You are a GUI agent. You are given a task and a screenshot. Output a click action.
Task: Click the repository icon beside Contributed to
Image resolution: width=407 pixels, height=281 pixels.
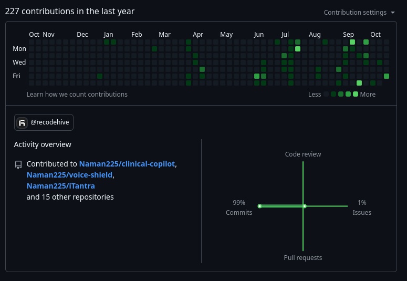[x=18, y=164]
